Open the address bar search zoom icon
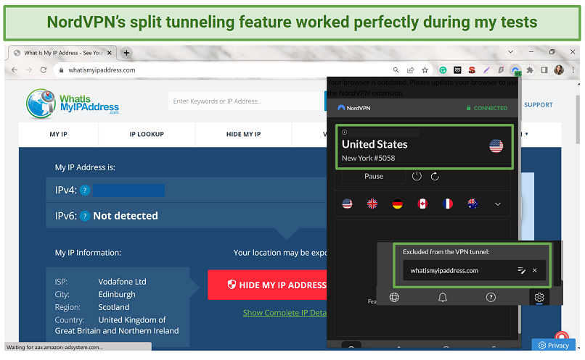Screen dimensions: 585x360 [x=396, y=70]
